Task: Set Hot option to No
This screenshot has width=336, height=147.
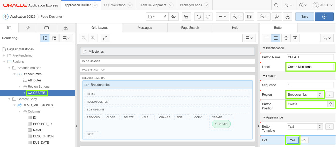Action: (303, 140)
